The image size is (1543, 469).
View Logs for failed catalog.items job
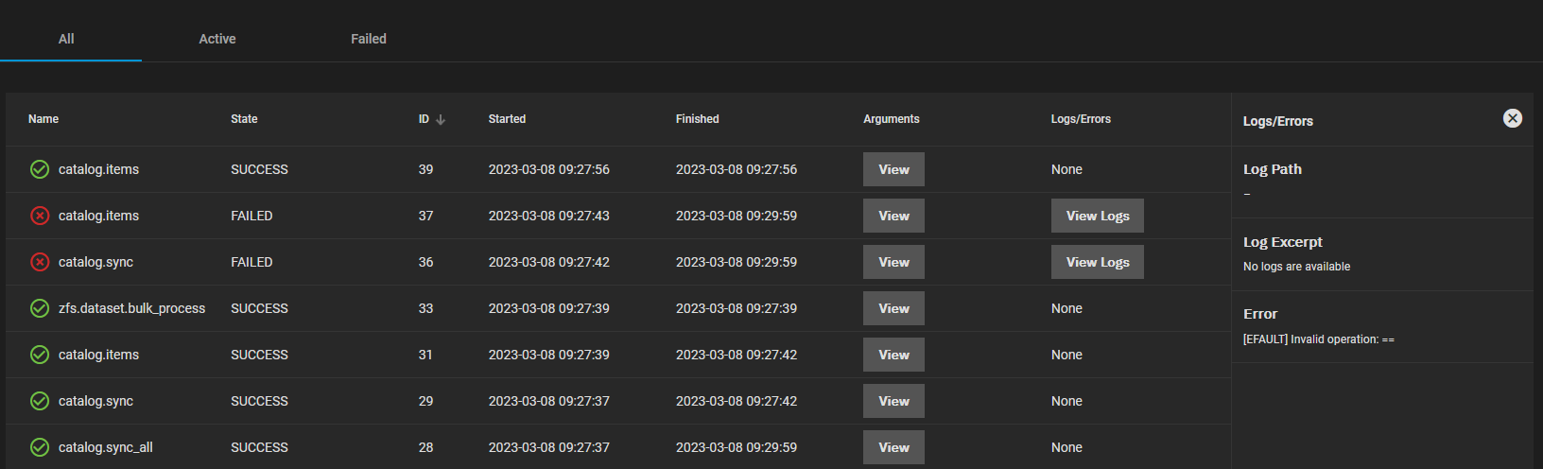click(1097, 216)
